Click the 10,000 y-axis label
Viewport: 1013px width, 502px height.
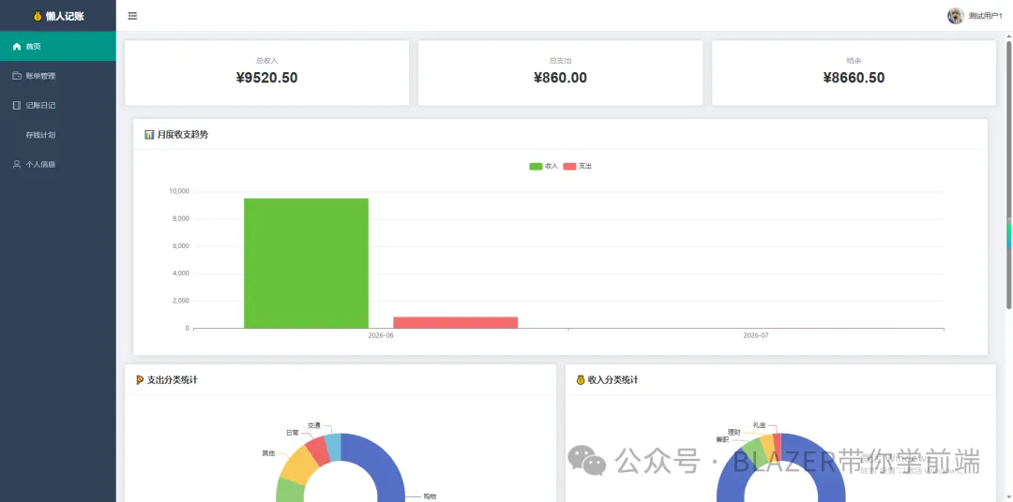(x=179, y=192)
